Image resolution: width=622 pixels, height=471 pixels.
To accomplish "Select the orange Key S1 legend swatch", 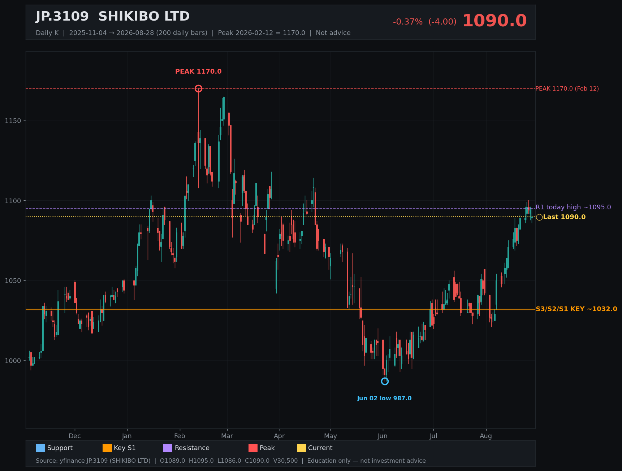I will [107, 448].
